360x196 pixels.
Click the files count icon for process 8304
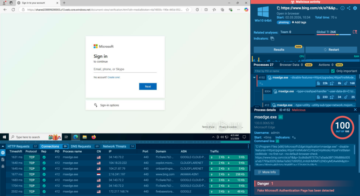coord(318,97)
